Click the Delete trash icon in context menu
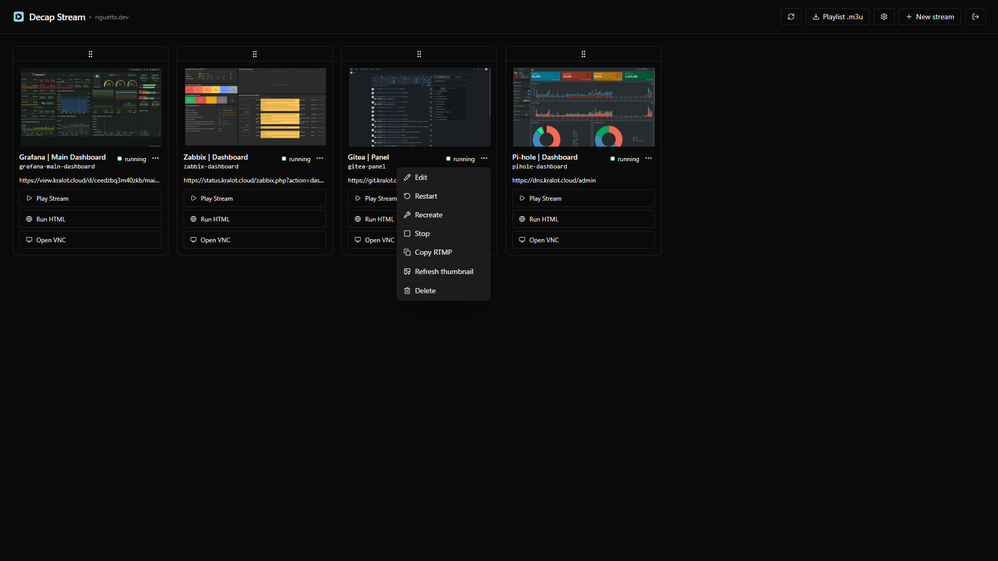This screenshot has height=561, width=998. coord(407,291)
